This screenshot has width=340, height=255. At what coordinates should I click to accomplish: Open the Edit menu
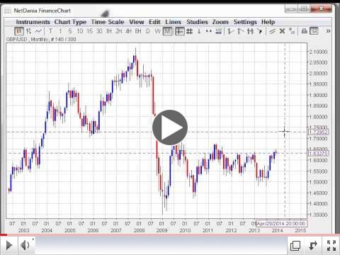click(x=154, y=22)
